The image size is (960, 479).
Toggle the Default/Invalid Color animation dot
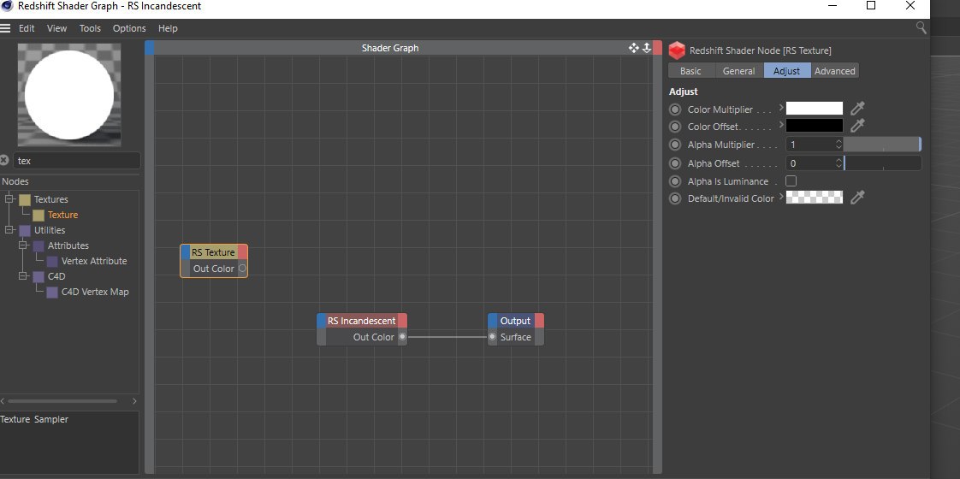[x=675, y=198]
